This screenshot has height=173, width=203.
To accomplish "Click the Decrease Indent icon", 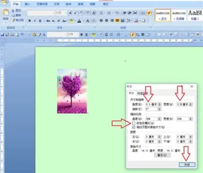I will [x=125, y=13].
